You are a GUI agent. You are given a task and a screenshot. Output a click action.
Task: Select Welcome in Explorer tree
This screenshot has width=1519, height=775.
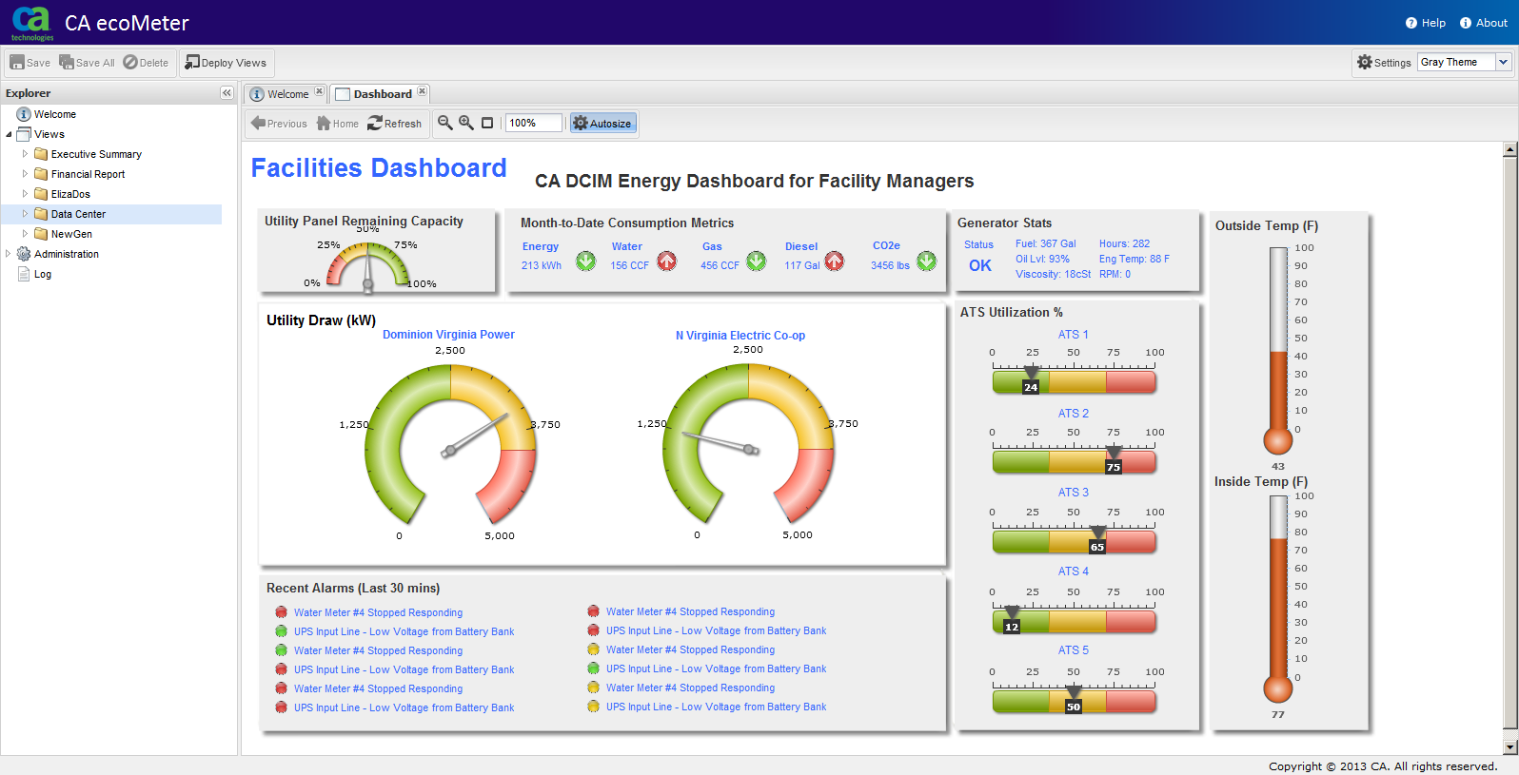tap(55, 114)
